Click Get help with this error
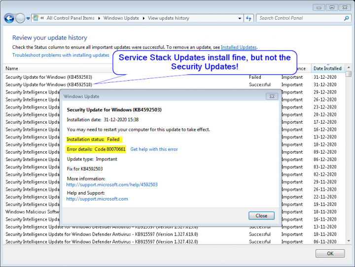The width and height of the screenshot is (355, 267). coord(154,149)
